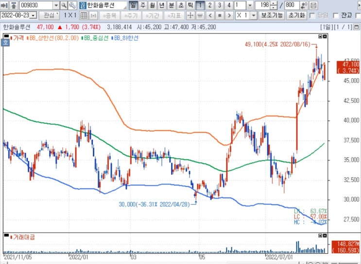Increase bar count 198 with up stepper

tap(274, 3)
